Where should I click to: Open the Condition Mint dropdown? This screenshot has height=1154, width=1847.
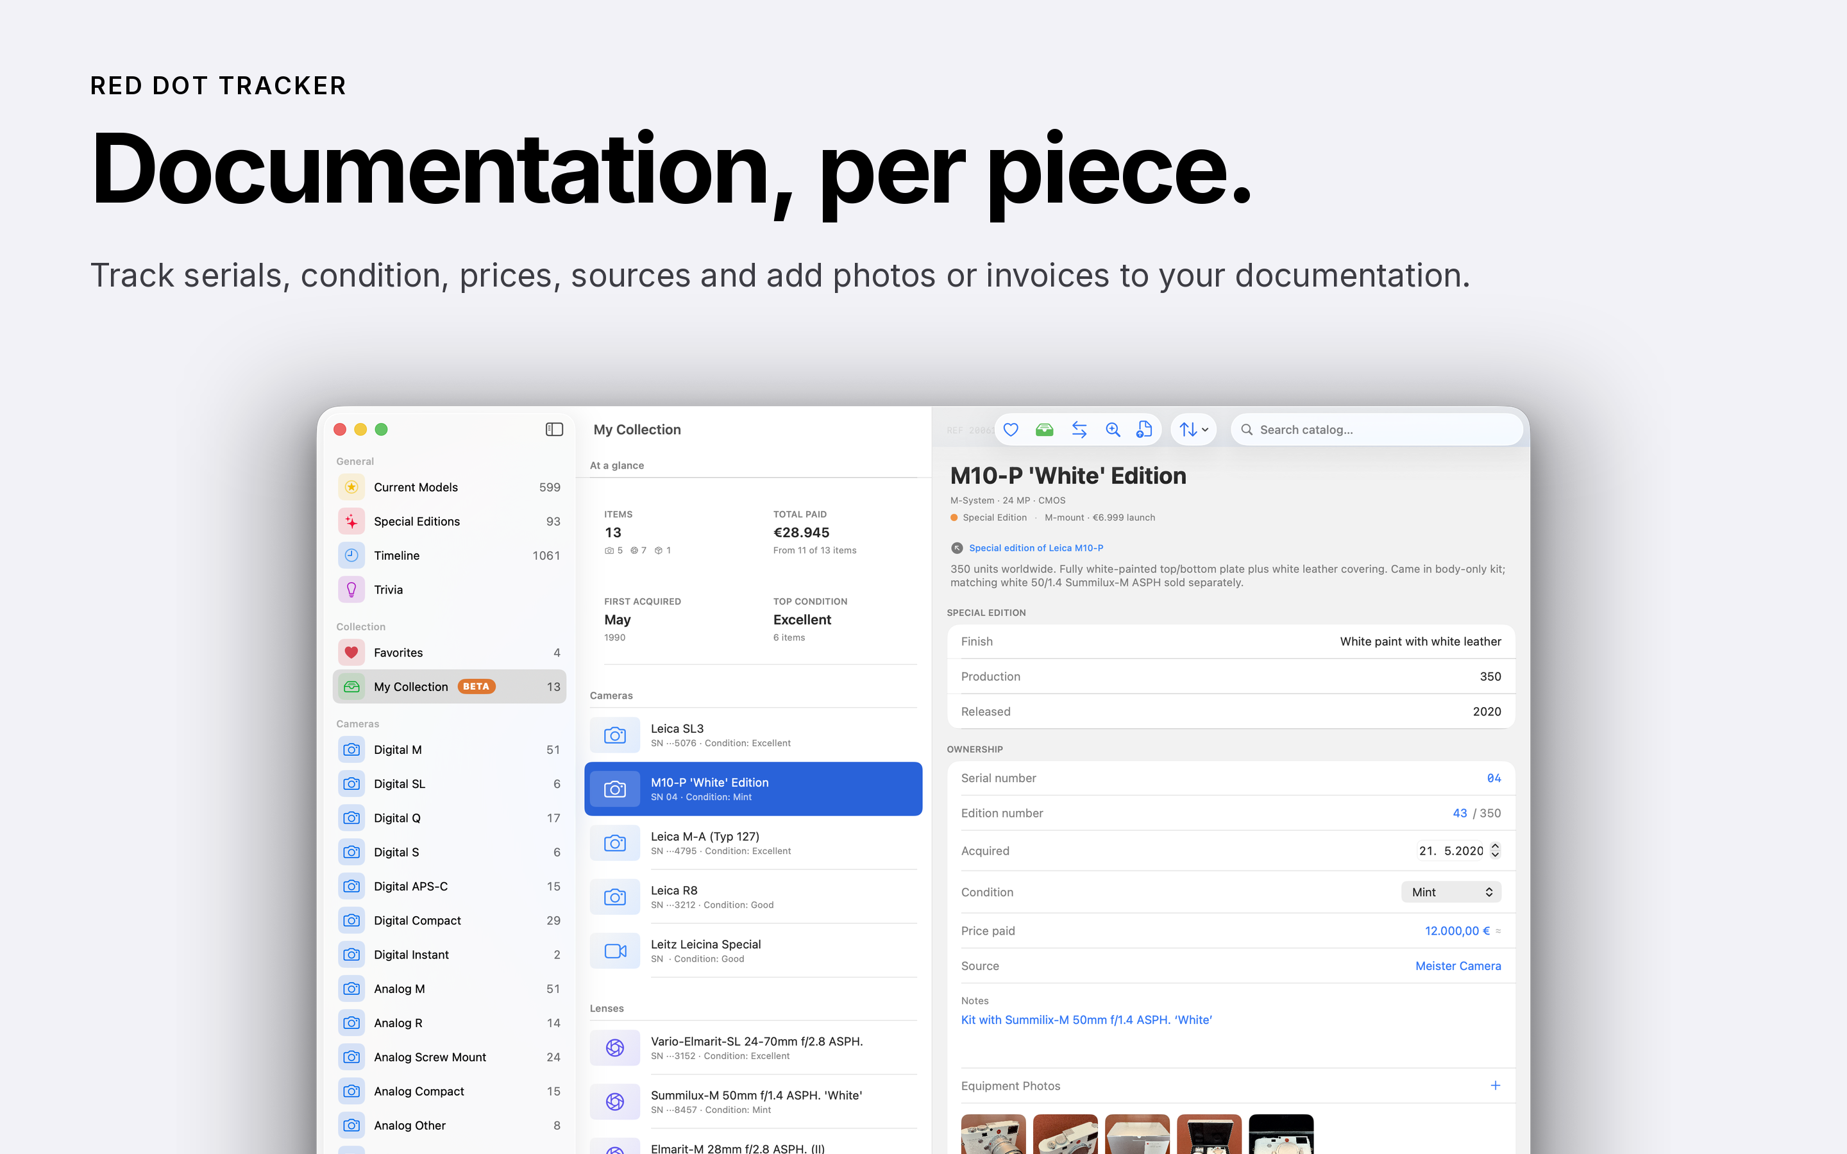pos(1451,892)
